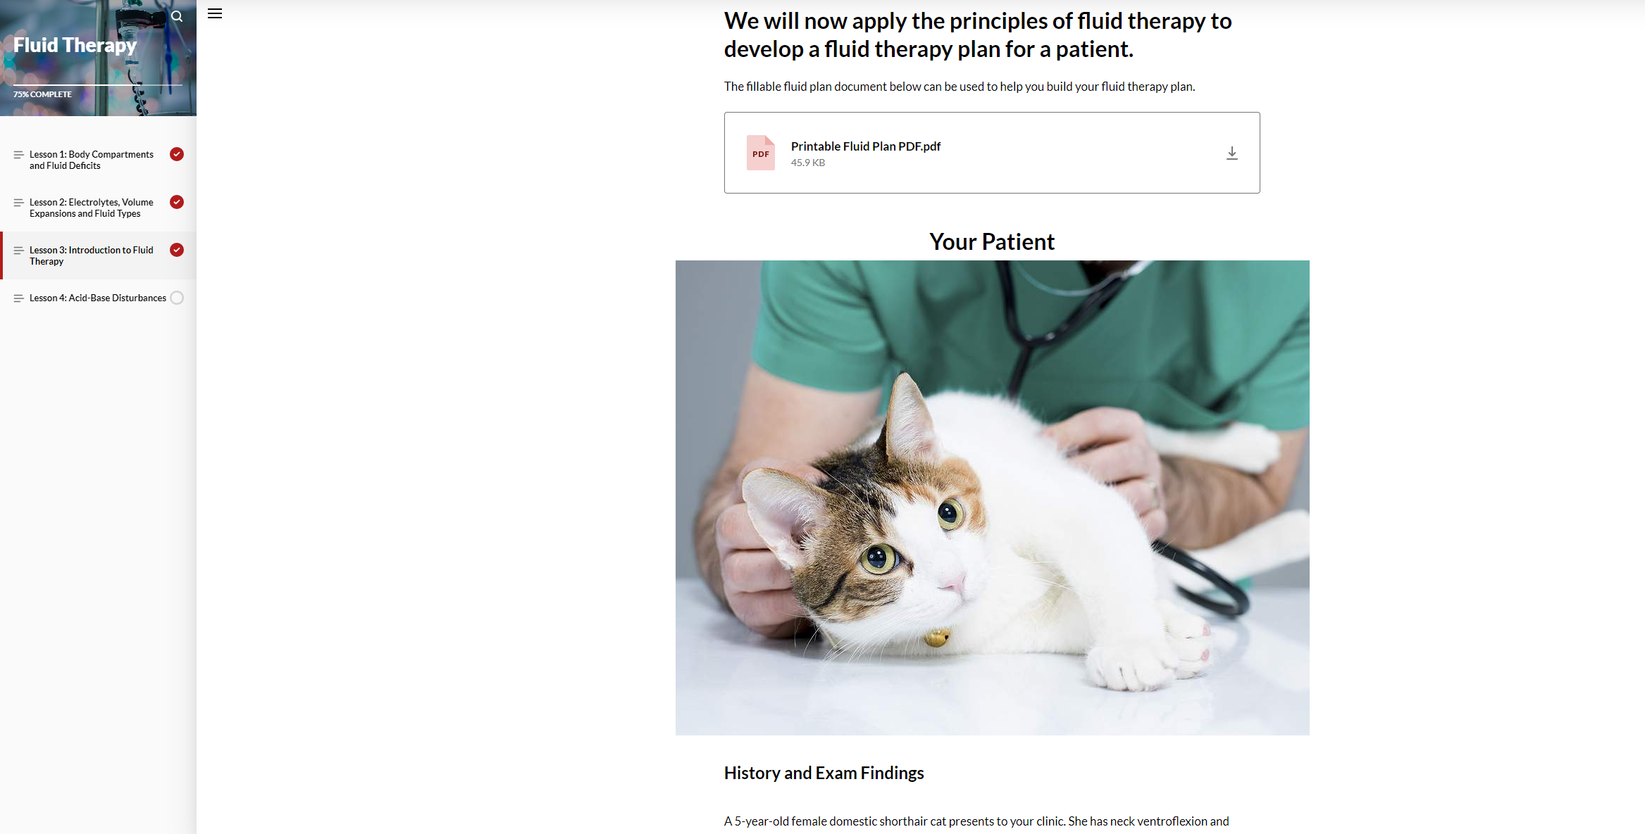Select Lesson 3: Introduction to Fluid Therapy
The width and height of the screenshot is (1645, 834).
(92, 255)
